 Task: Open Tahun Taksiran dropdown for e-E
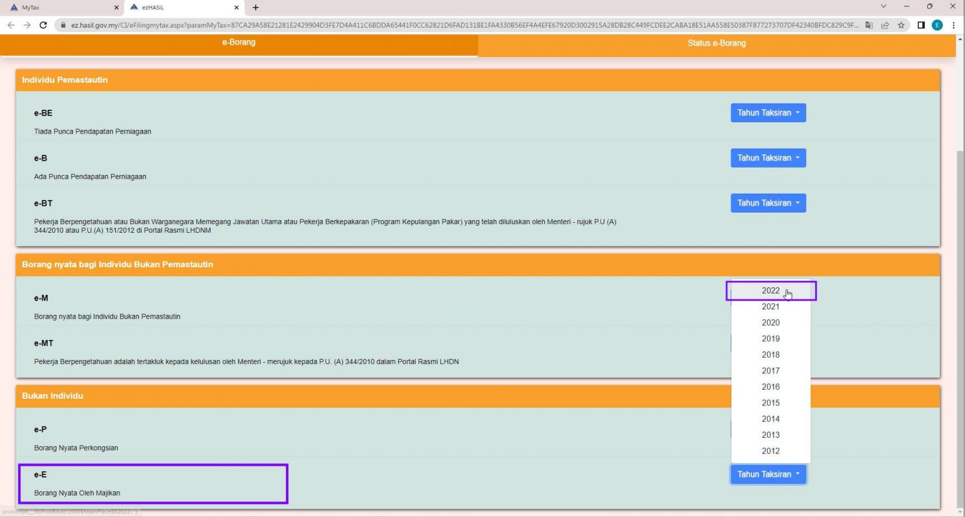pos(768,474)
